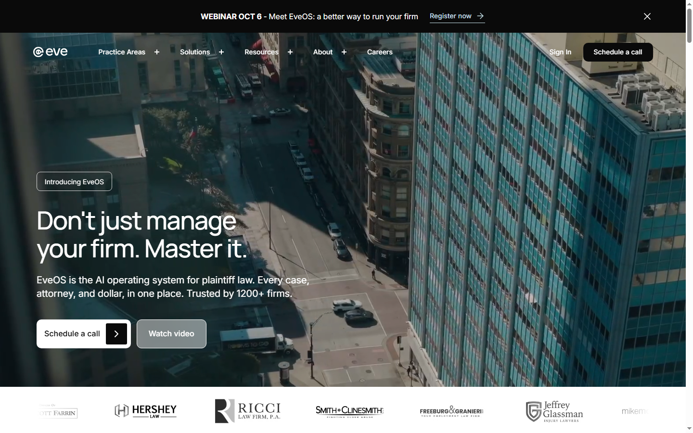Expand Practice Areas with its plus icon
The height and width of the screenshot is (433, 693).
tap(157, 52)
